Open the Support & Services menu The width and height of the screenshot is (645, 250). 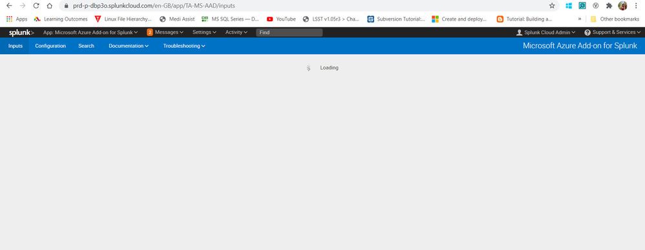coord(613,32)
